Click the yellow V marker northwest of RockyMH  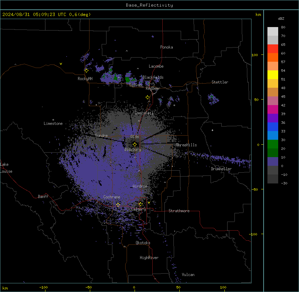(61, 64)
